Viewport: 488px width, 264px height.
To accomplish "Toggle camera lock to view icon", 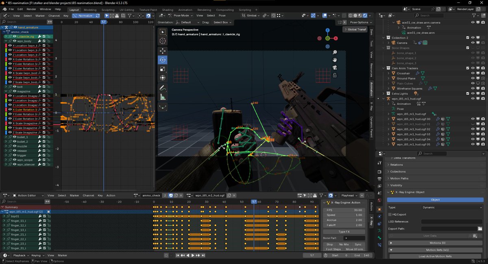I will click(x=335, y=75).
